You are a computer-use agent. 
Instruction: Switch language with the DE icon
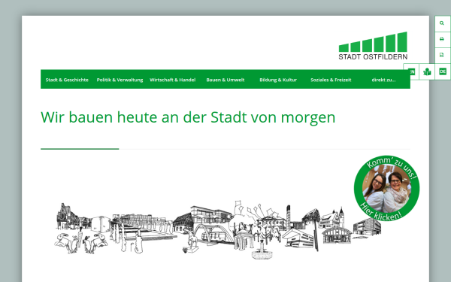443,71
